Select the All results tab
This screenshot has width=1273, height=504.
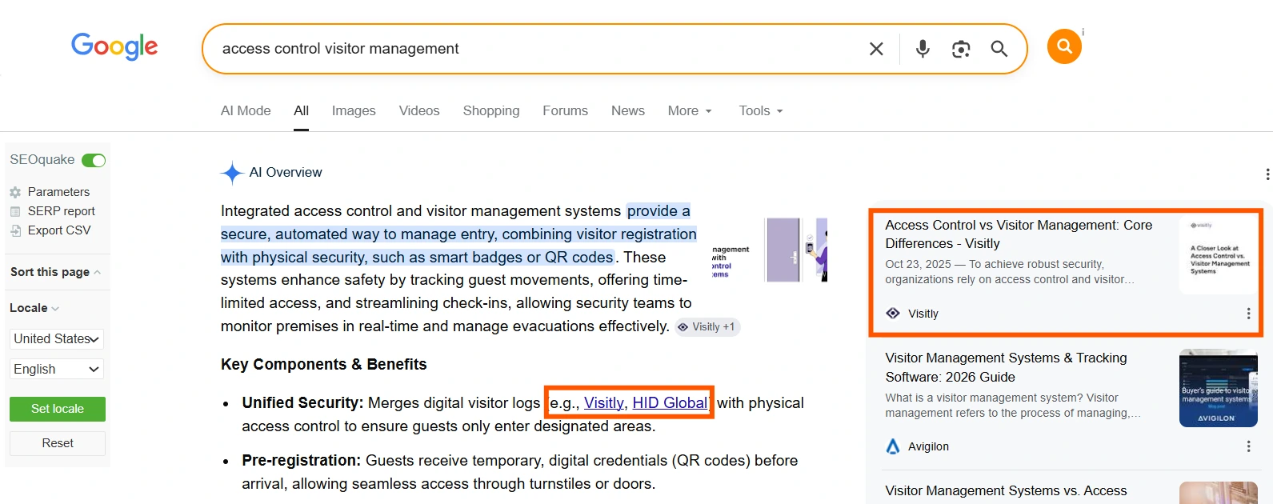301,111
